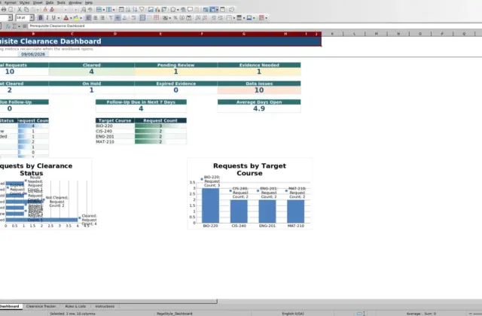Click the Align Right icon
The image size is (482, 316).
pos(102,18)
